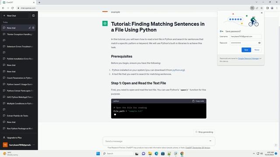The width and height of the screenshot is (280, 157).
Task: Bookmark this tab with the star icon
Action: 262,8
